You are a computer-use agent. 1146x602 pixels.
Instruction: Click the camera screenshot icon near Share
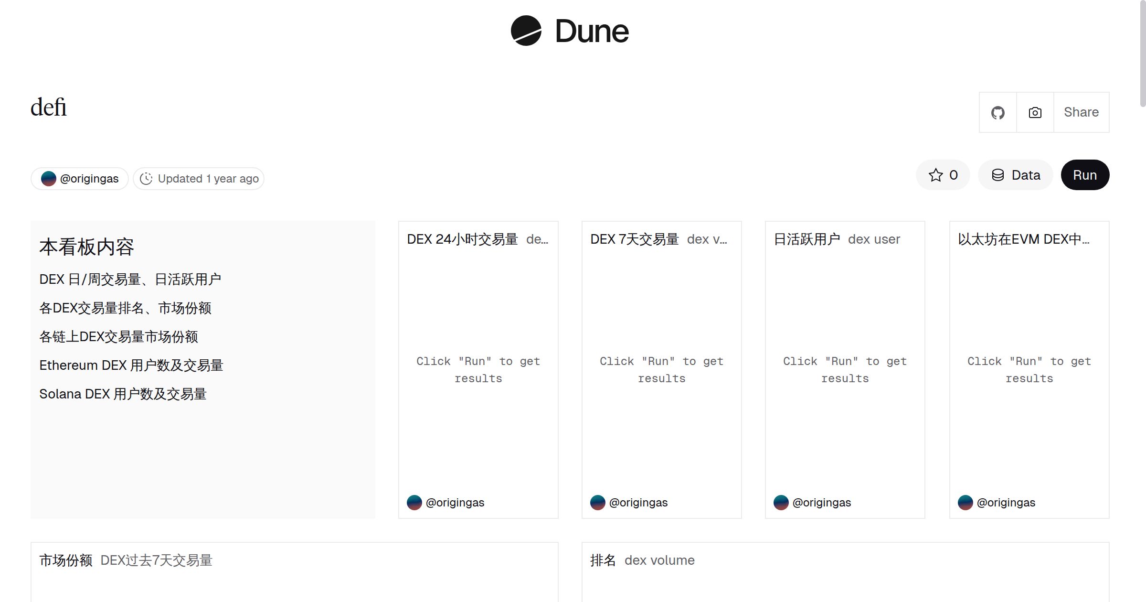[1034, 113]
